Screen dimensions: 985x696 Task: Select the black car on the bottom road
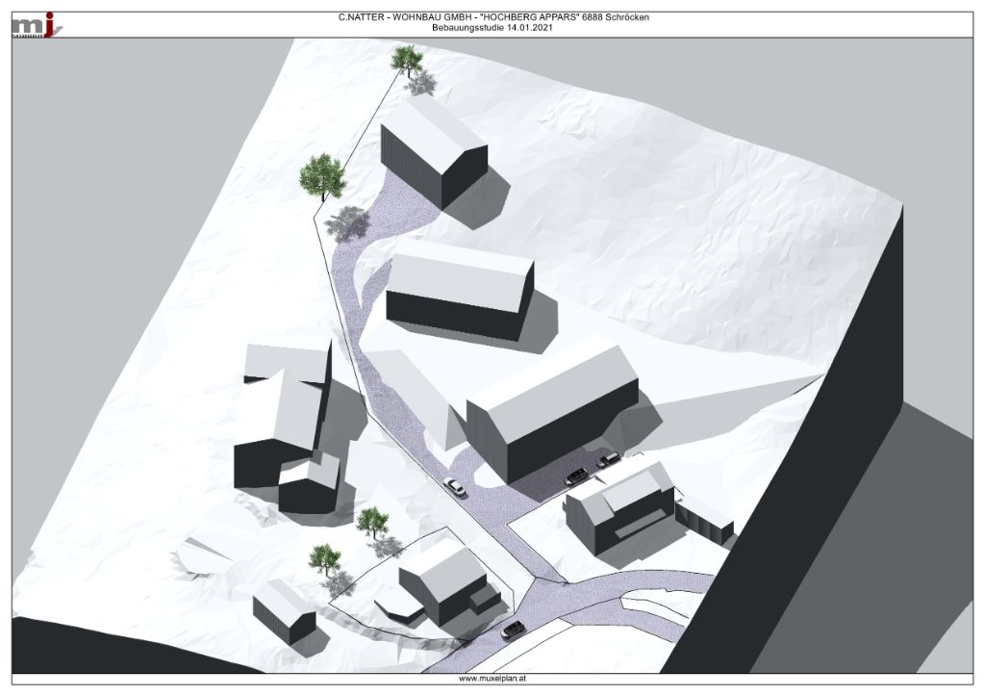[513, 631]
